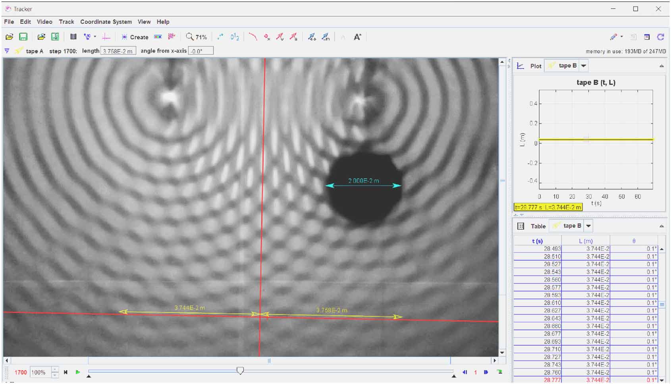Screen dimensions: 671x384
Task: Expand the calibration tools dropdown arrow
Action: [x=95, y=37]
